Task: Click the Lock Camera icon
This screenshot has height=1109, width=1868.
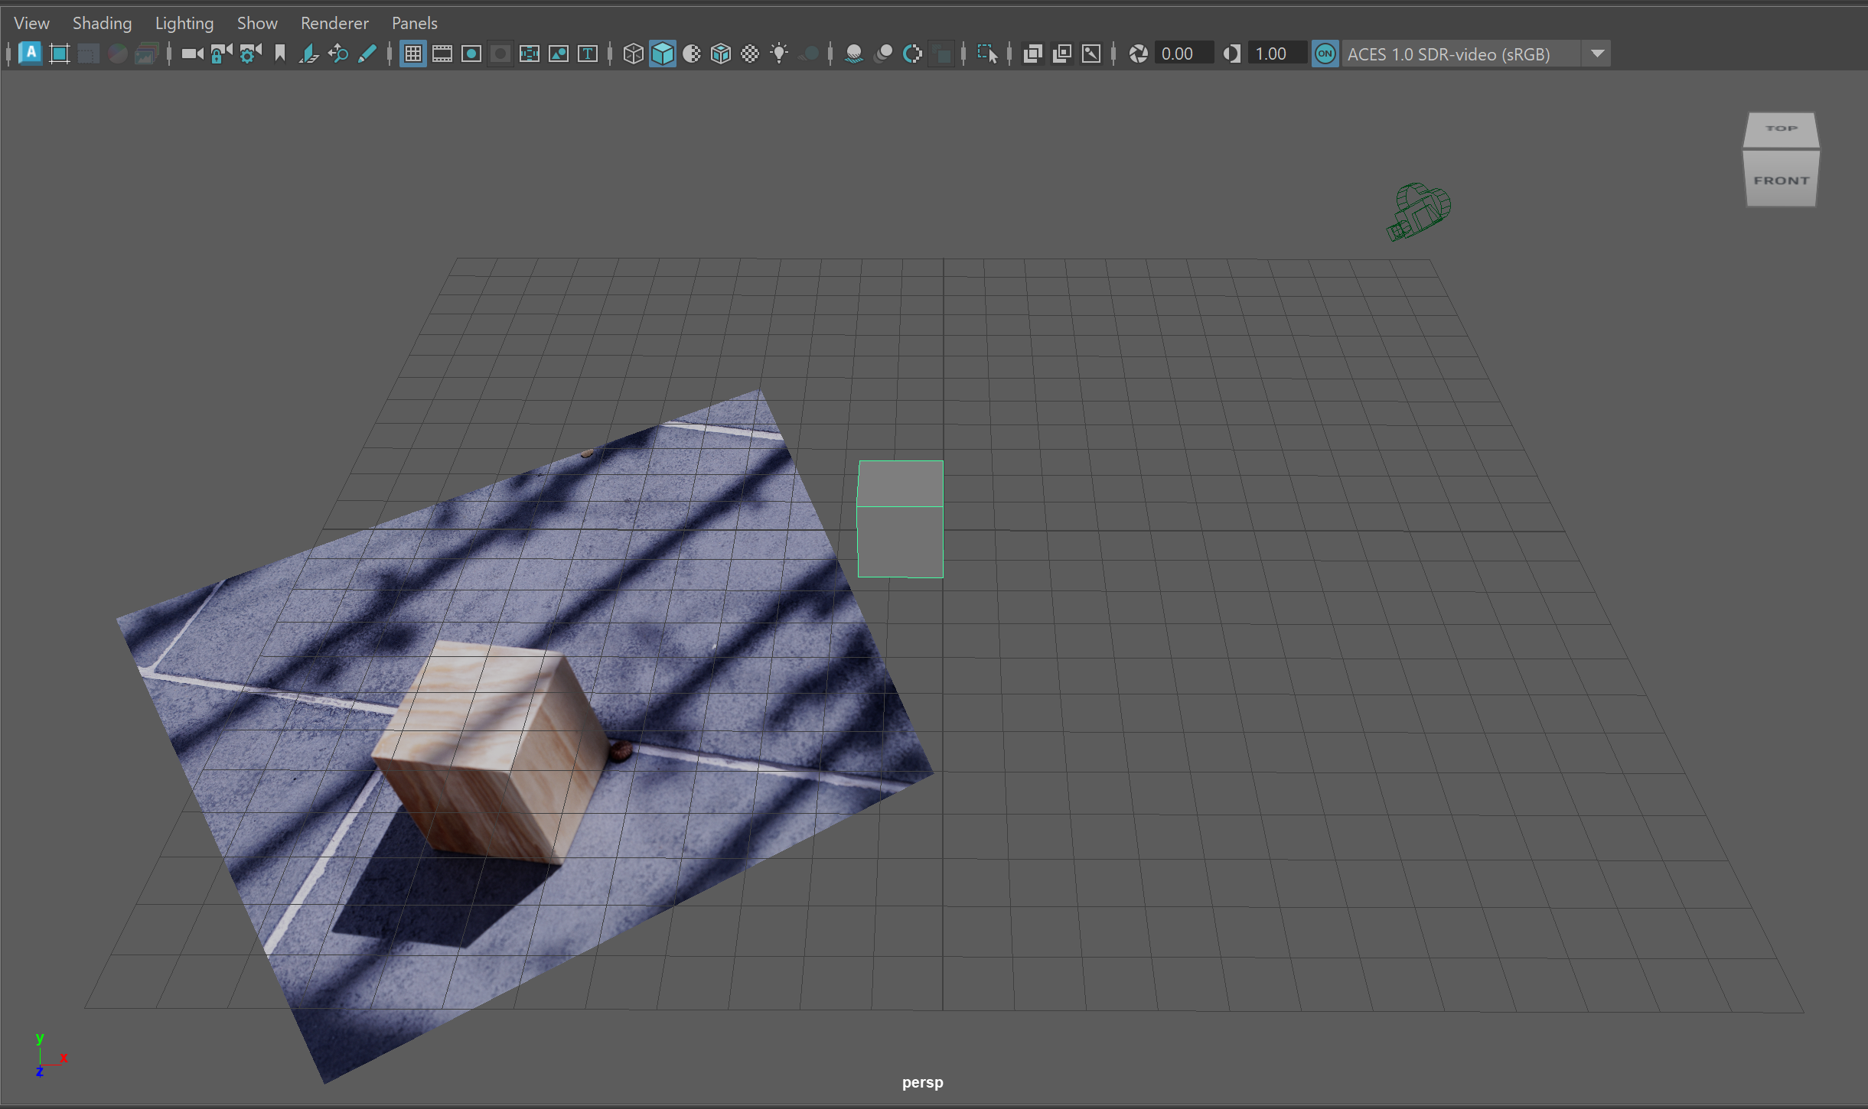Action: coord(220,54)
